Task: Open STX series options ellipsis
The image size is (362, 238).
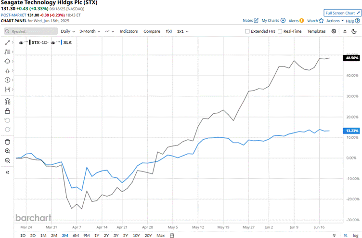Action: [x=26, y=42]
